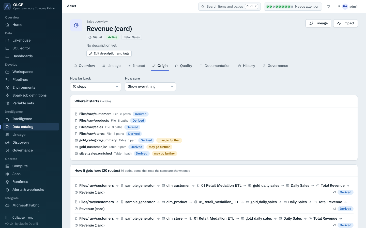Navigate to Pipelines
This screenshot has height=228, width=366.
click(x=31, y=80)
